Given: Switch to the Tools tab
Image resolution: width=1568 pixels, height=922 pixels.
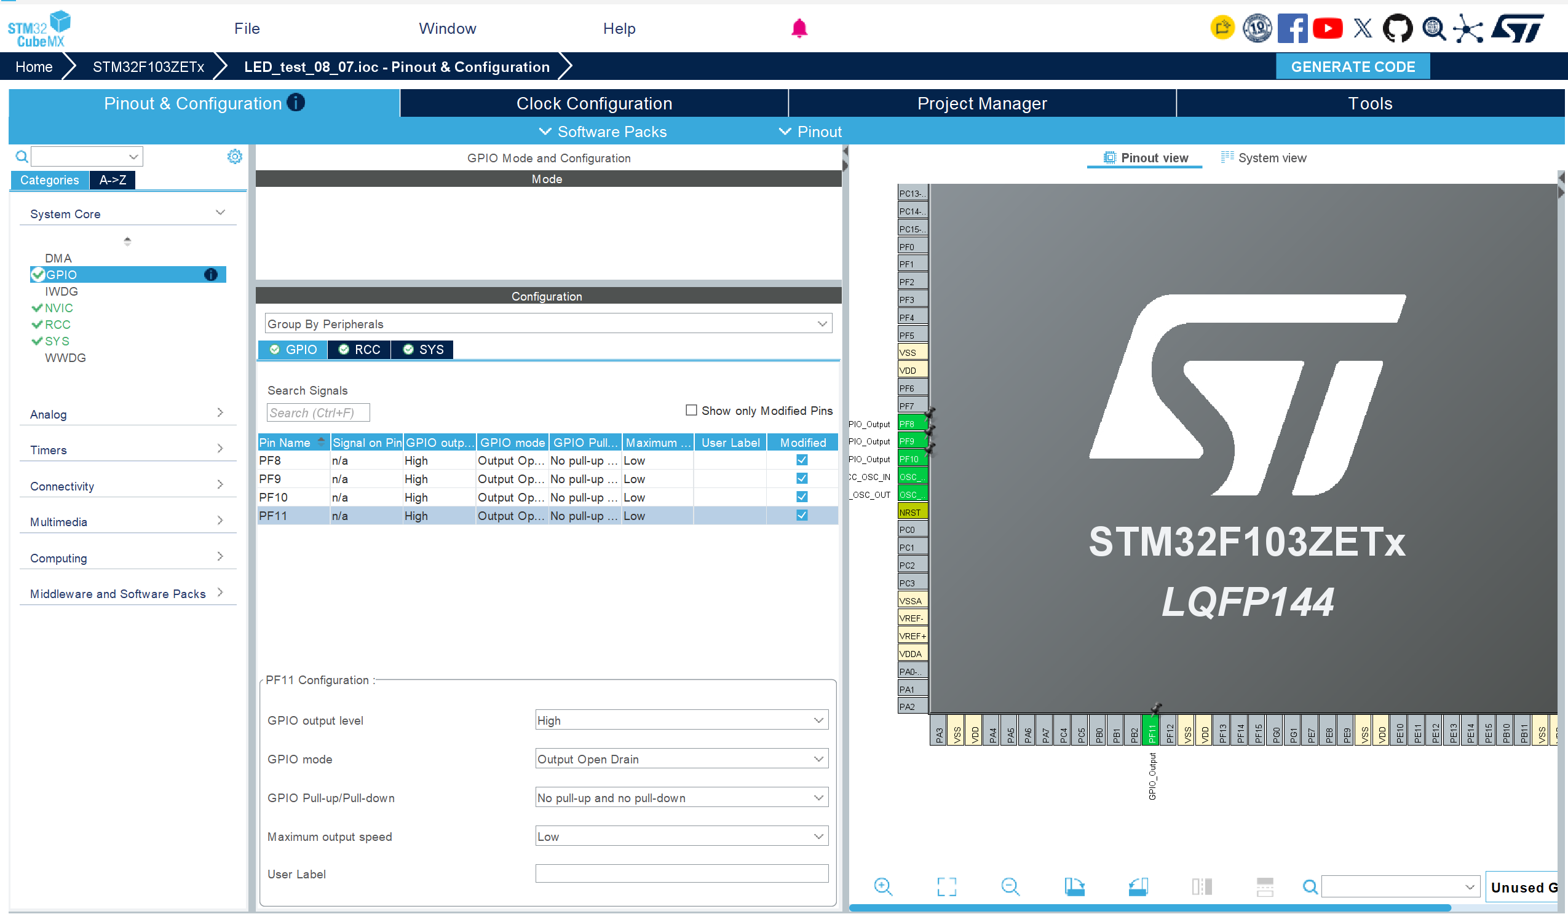Looking at the screenshot, I should pos(1370,103).
